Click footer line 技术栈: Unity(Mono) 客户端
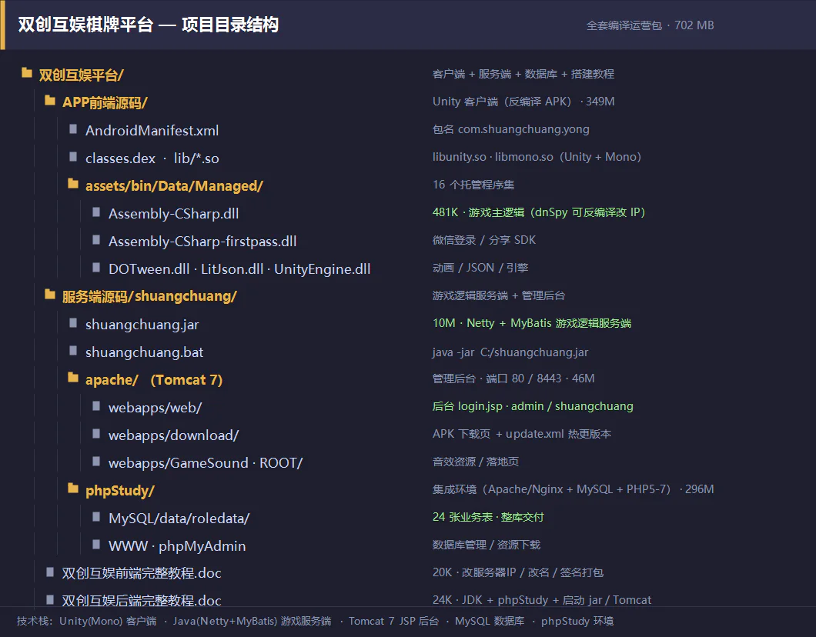Viewport: 816px width, 637px height. tap(315, 621)
